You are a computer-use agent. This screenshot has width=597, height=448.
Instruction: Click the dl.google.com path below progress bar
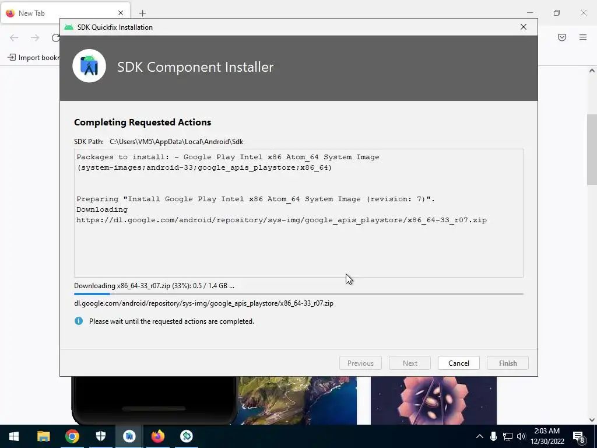[x=203, y=303]
